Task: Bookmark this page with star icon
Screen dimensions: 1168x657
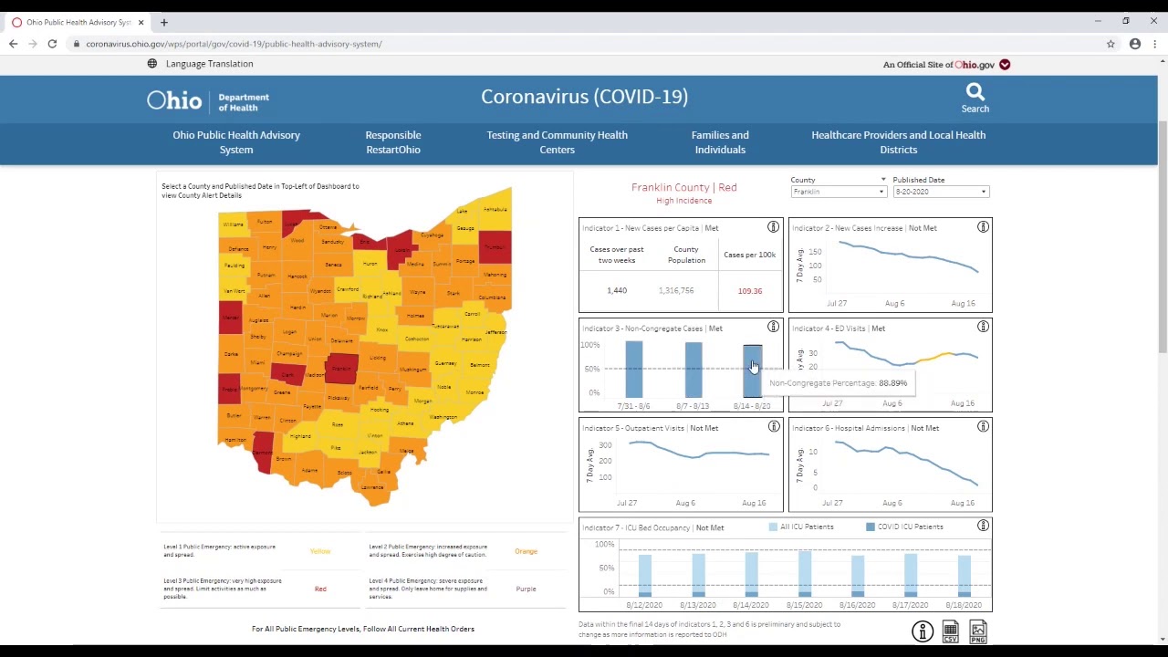Action: pos(1111,44)
